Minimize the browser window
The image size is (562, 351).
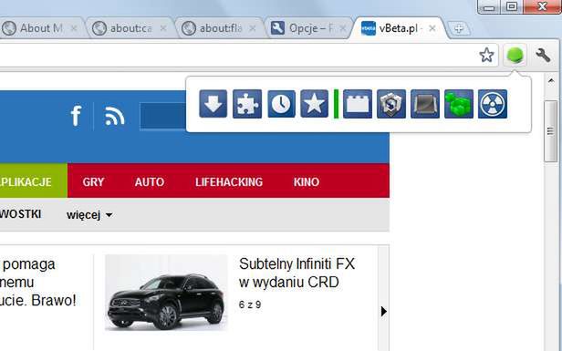tap(489, 6)
